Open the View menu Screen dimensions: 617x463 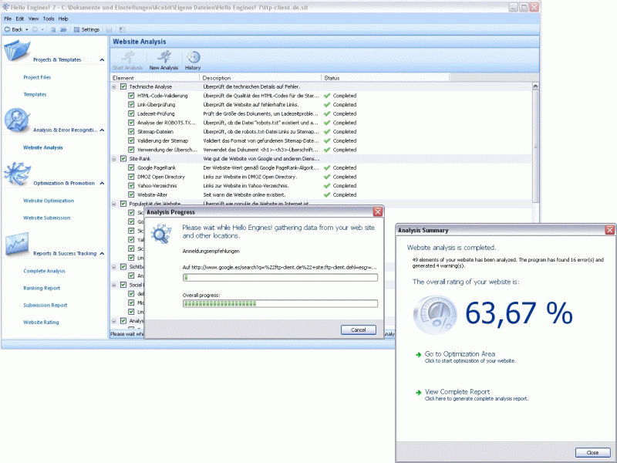(x=34, y=18)
